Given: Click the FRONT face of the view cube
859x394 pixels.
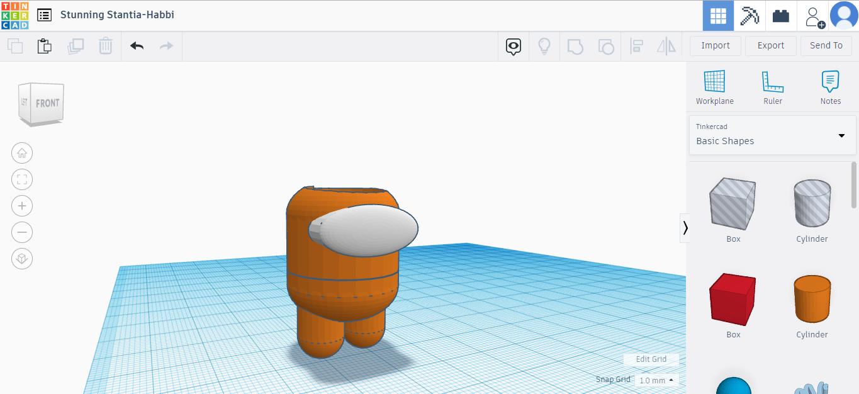Looking at the screenshot, I should point(48,103).
